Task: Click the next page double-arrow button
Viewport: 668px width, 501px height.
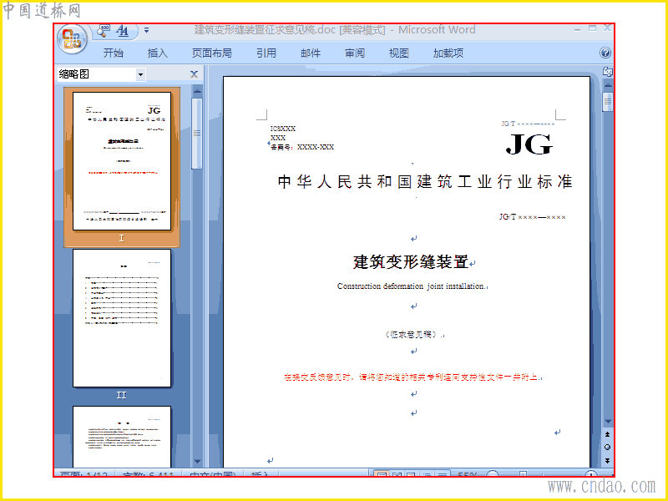Action: pos(608,461)
